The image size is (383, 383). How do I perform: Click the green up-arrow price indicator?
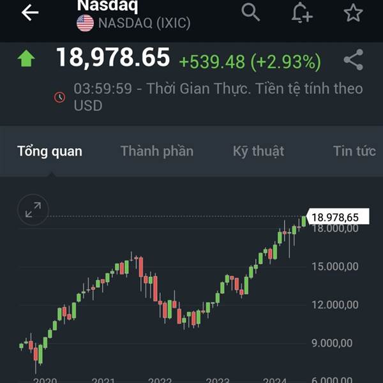click(x=26, y=58)
